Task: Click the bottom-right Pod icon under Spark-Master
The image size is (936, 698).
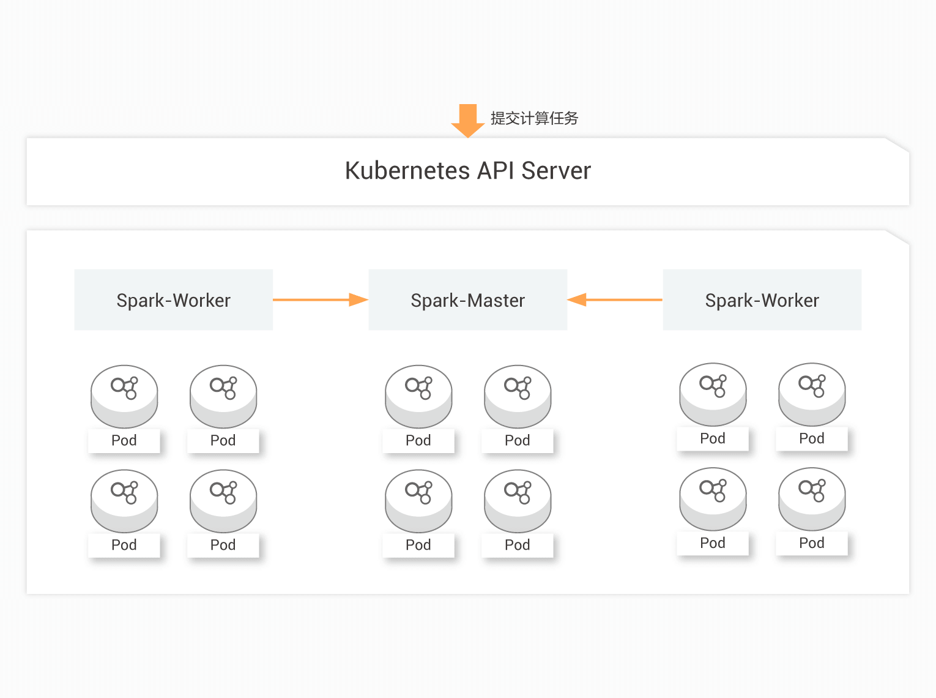Action: click(x=518, y=500)
